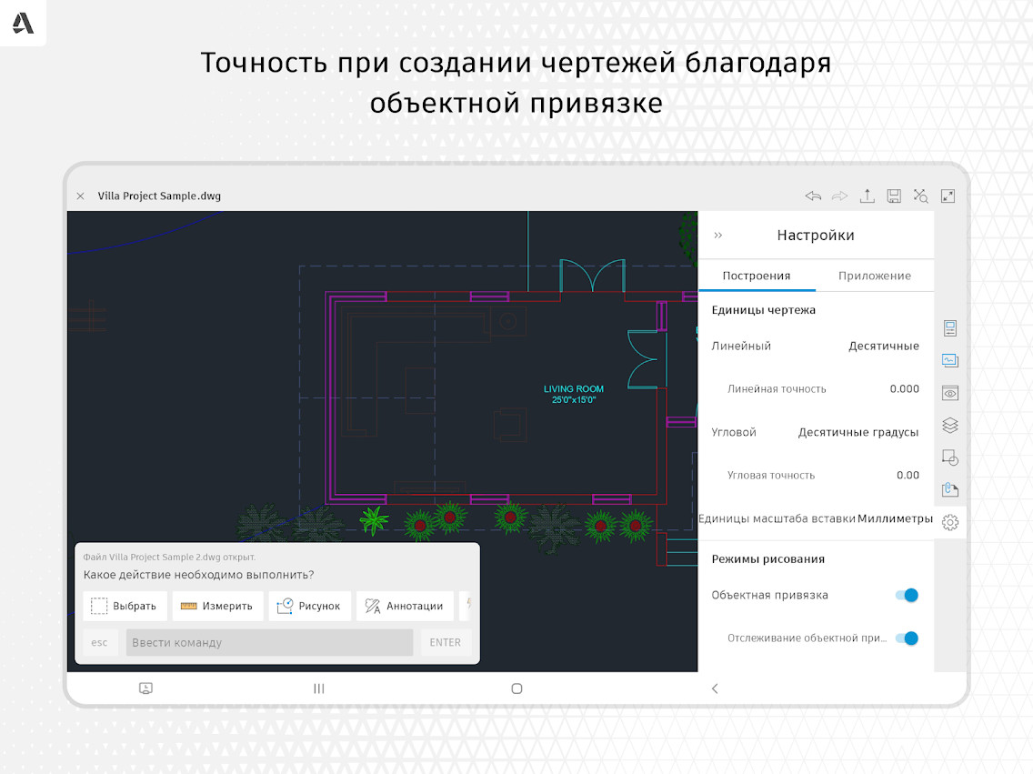The image size is (1033, 774).
Task: Open the layers panel icon
Action: point(950,426)
